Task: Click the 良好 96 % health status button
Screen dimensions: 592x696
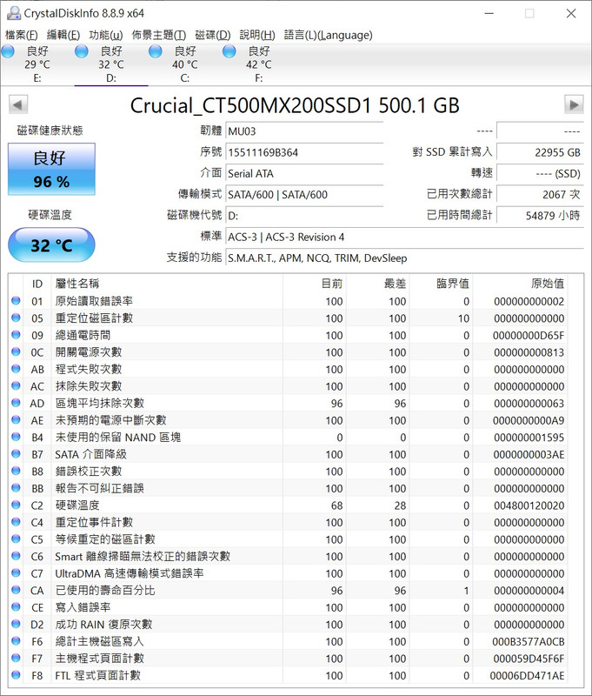Action: click(51, 169)
